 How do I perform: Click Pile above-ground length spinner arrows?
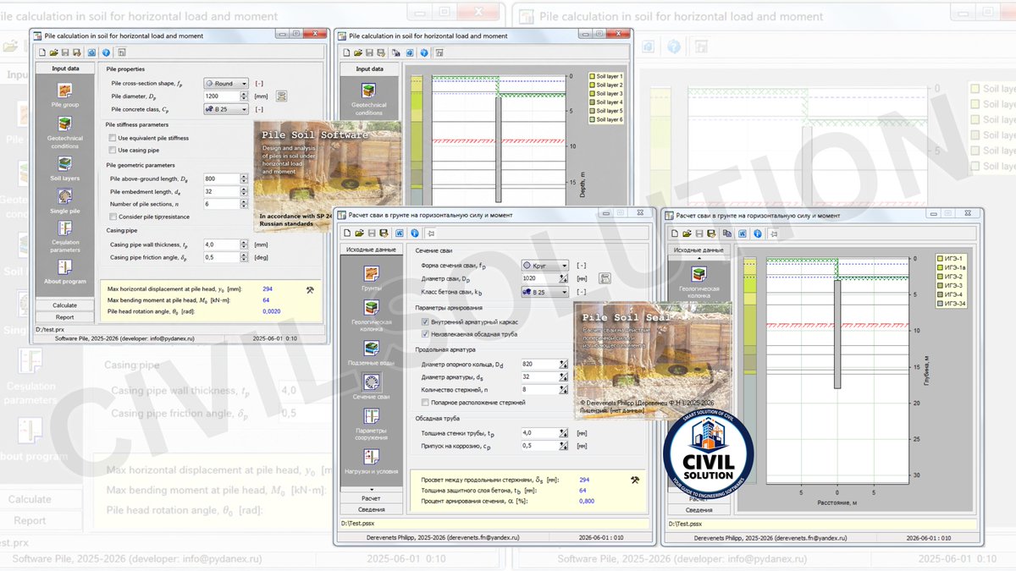245,178
